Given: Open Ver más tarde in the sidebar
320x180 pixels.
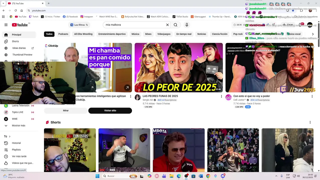Looking at the screenshot, I should pos(19,156).
